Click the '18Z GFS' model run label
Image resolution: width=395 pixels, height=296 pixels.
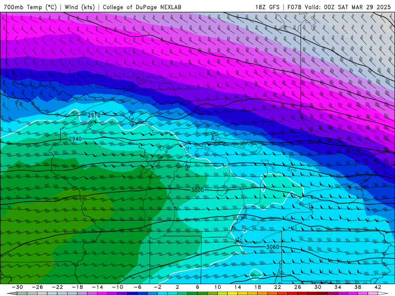(267, 7)
